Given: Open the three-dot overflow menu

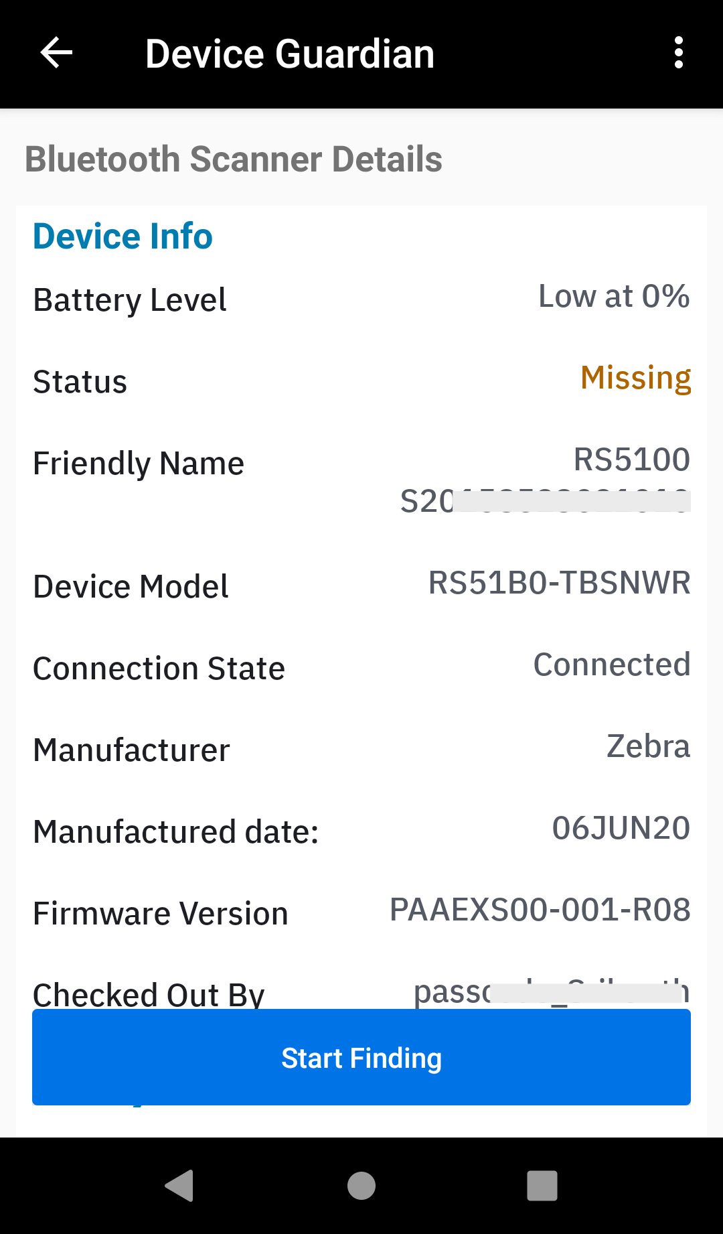Looking at the screenshot, I should coord(678,53).
